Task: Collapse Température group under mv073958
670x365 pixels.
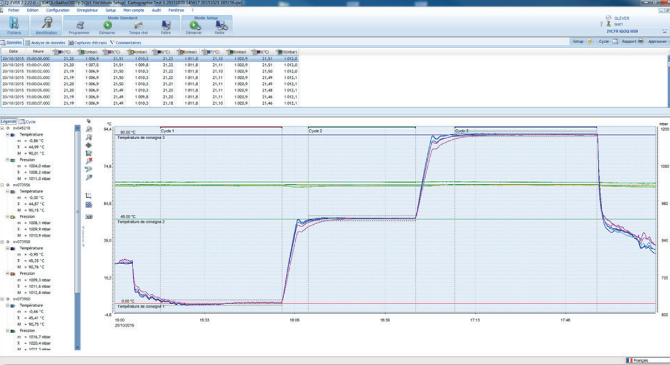Action: pyautogui.click(x=9, y=248)
